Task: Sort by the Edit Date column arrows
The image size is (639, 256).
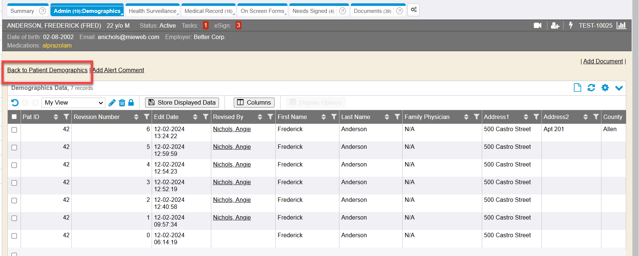Action: [x=195, y=117]
